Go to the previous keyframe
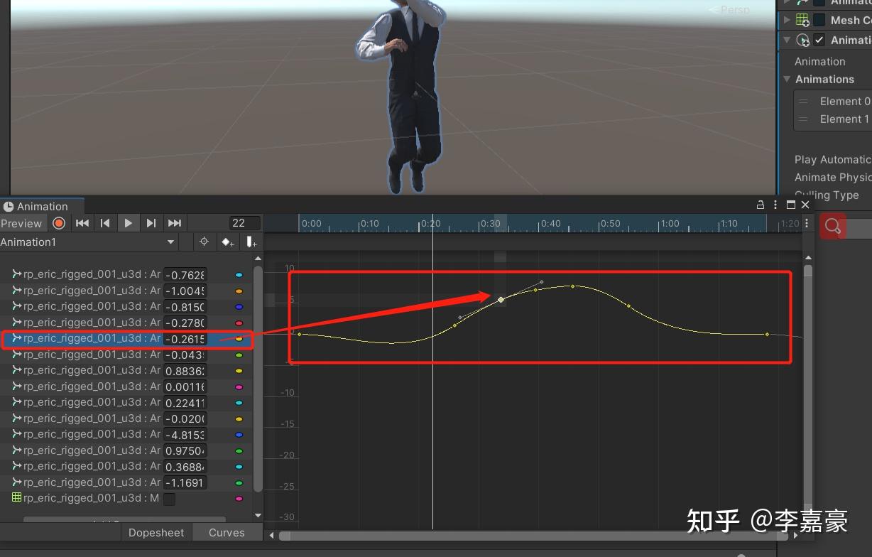This screenshot has height=557, width=872. [x=105, y=222]
